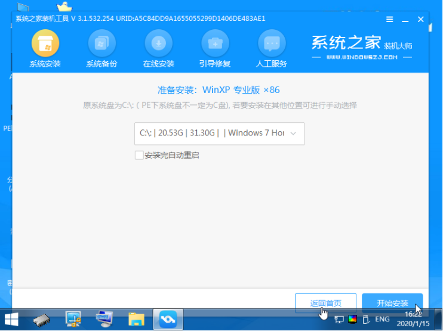Open the network monitor taskbar icon

[x=75, y=319]
